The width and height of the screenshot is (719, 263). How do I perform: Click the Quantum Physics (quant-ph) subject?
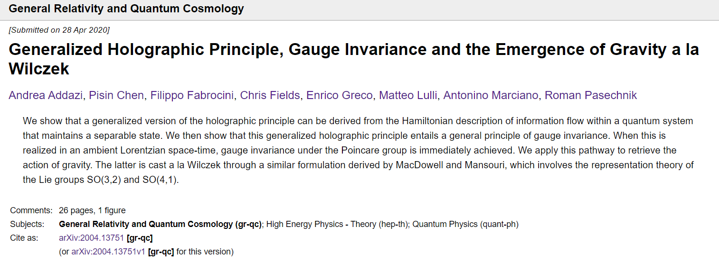tap(465, 224)
